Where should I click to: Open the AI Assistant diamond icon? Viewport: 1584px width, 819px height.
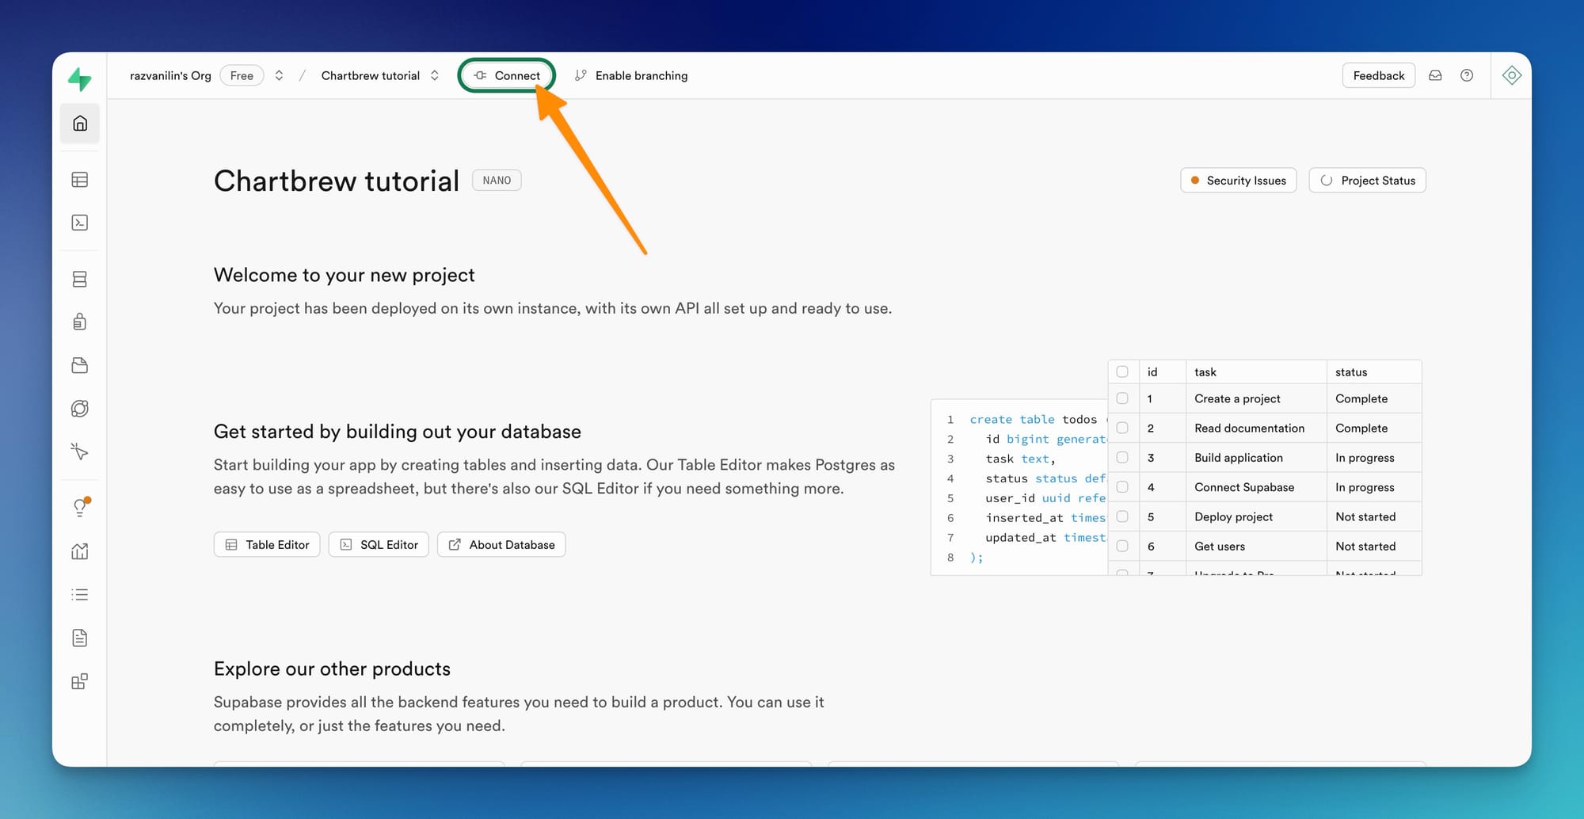pyautogui.click(x=1511, y=74)
